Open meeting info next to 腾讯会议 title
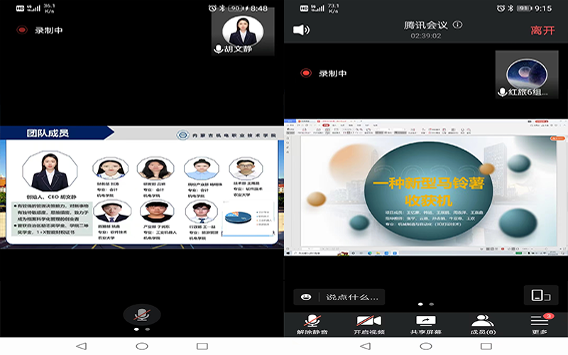 tap(458, 25)
